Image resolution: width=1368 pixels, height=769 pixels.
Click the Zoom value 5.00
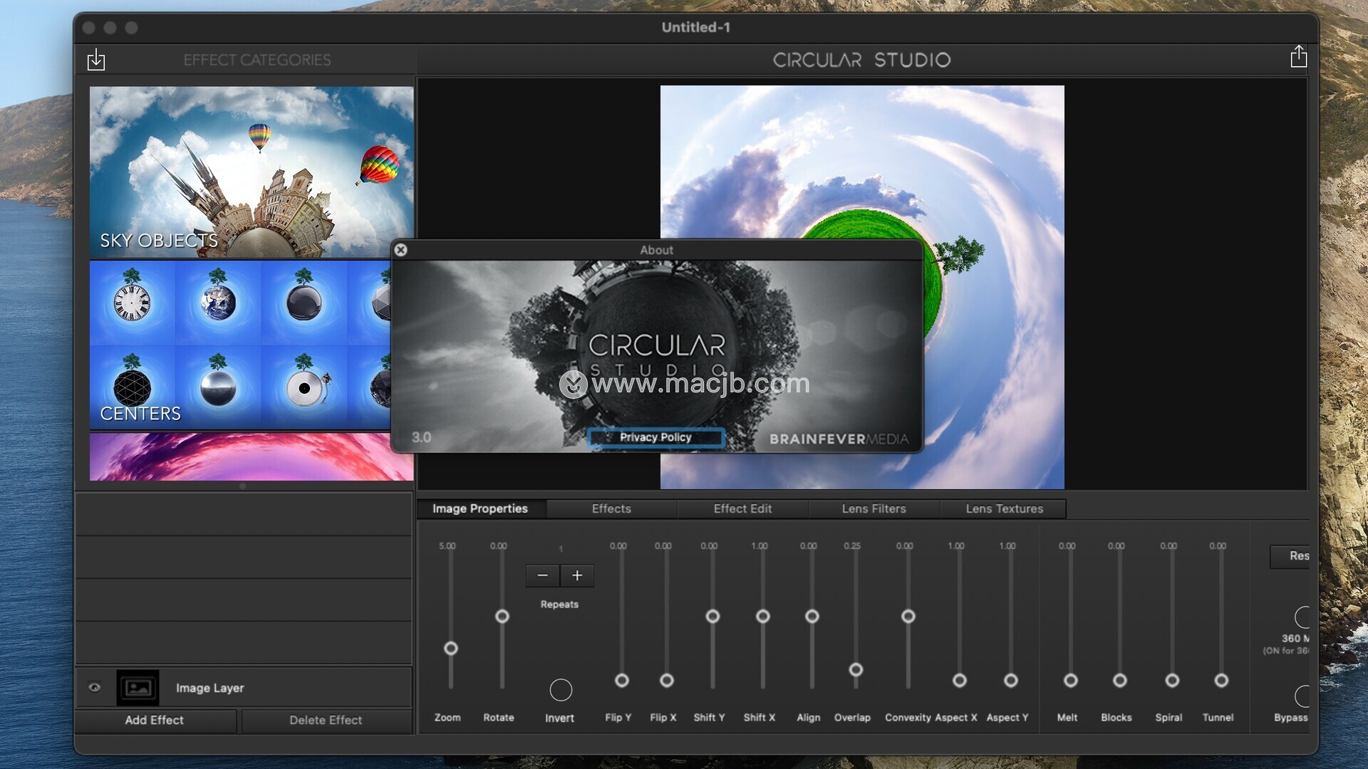click(x=447, y=546)
